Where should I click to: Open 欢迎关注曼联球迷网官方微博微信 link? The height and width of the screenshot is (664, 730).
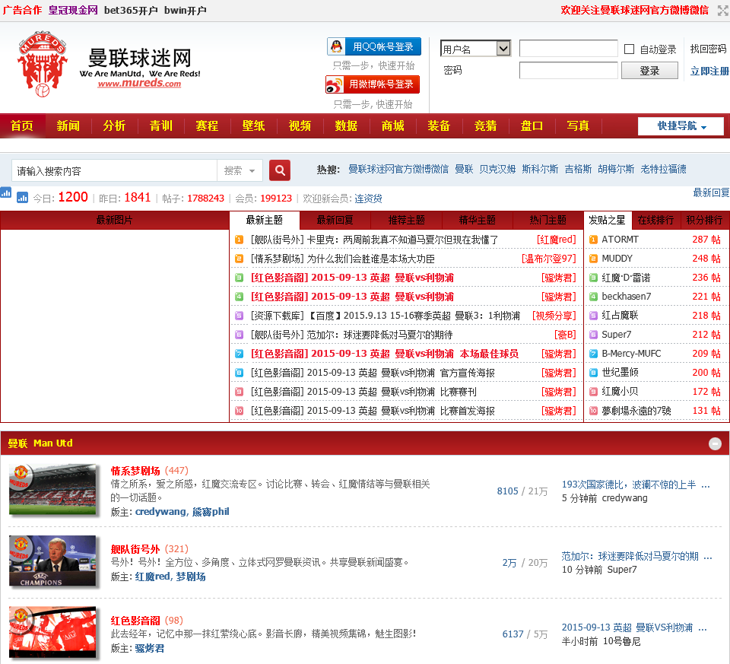click(634, 10)
